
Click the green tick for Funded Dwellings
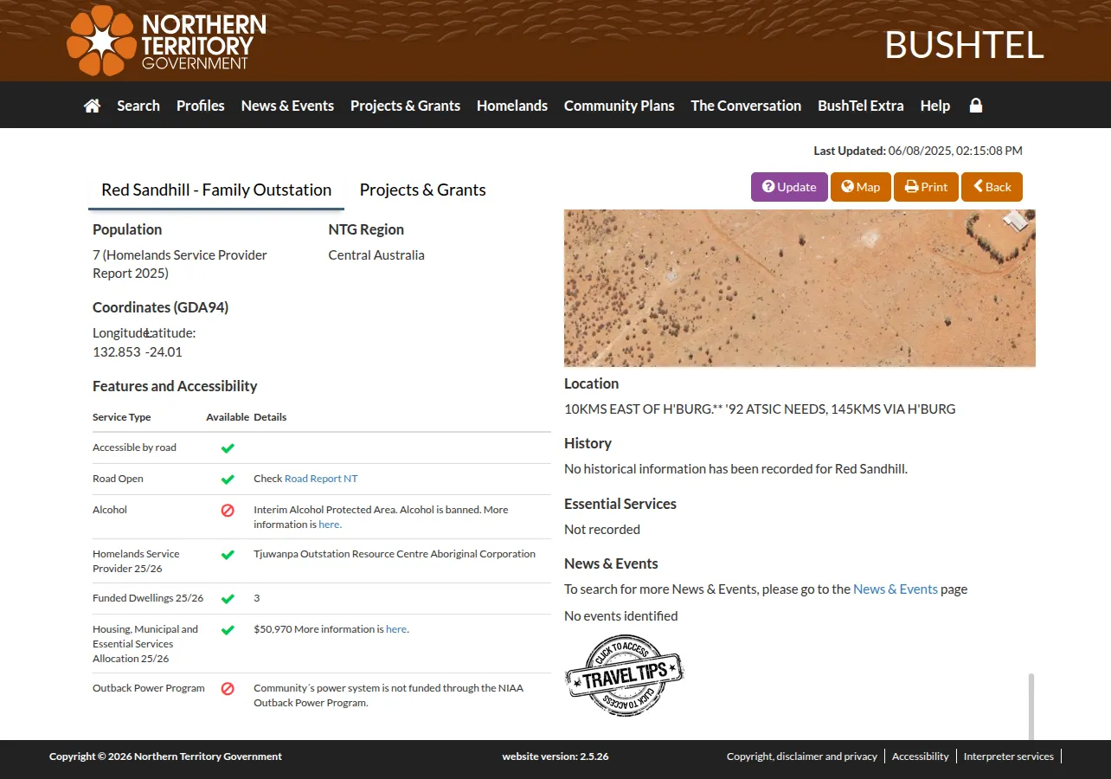228,598
